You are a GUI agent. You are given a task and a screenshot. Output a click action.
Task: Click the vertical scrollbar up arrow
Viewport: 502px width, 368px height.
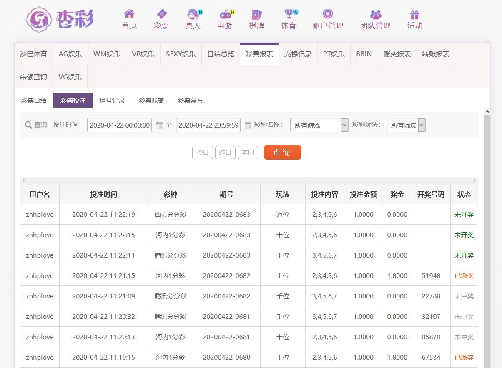click(487, 111)
